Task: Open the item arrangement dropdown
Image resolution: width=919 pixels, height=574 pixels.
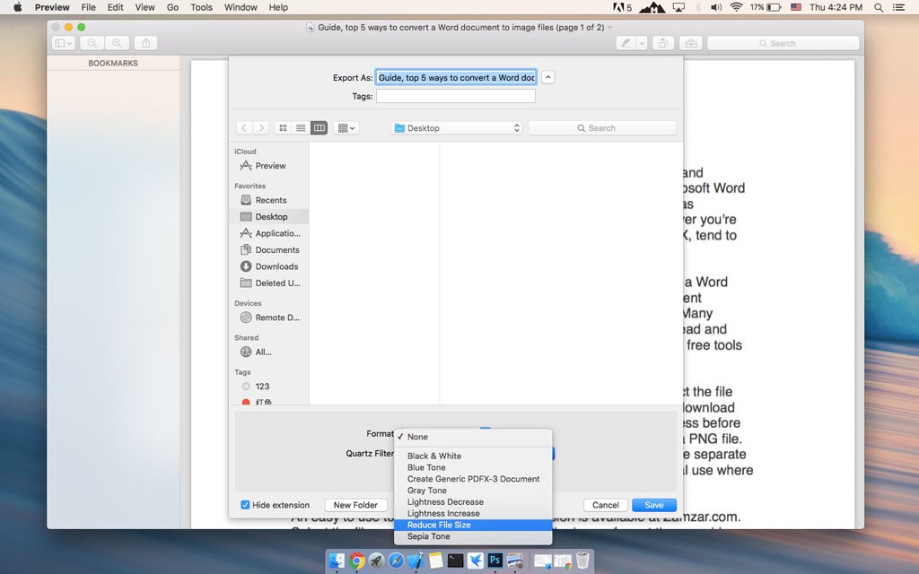Action: [x=346, y=127]
